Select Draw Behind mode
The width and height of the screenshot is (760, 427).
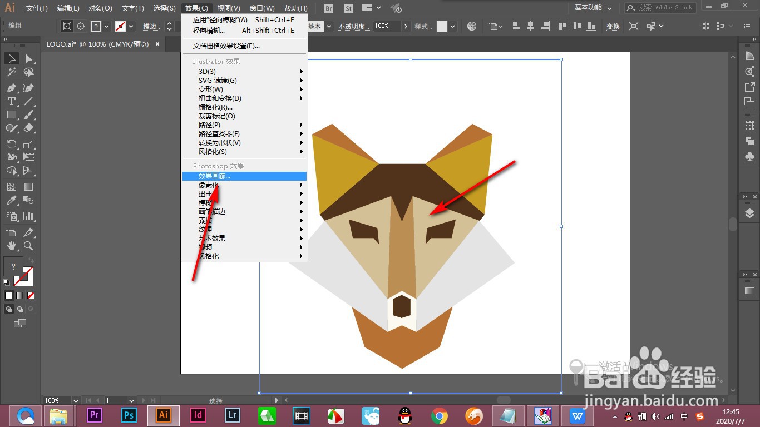[x=20, y=309]
